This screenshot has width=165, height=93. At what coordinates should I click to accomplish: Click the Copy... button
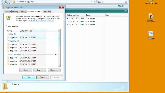coord(40,70)
